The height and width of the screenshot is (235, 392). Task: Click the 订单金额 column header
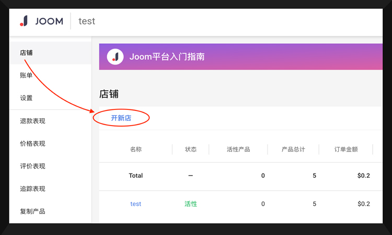(346, 149)
